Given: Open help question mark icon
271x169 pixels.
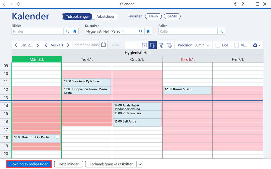Looking at the screenshot, I should 243,4.
